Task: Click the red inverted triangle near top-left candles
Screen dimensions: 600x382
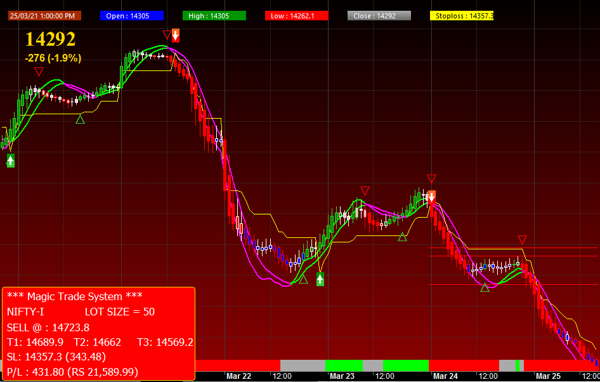Action: (39, 72)
